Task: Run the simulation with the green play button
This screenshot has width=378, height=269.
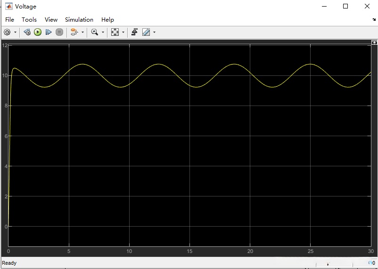Action: pos(38,32)
